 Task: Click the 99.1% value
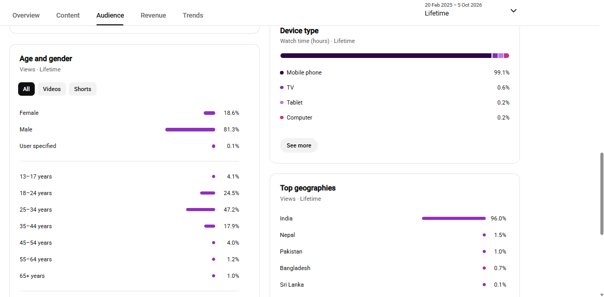click(502, 72)
